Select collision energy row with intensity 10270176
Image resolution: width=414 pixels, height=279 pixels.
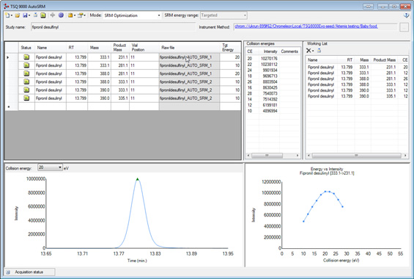coord(273,59)
